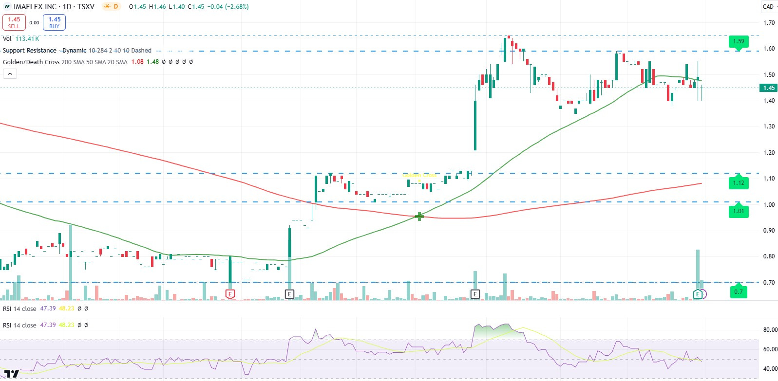Click the 1.45 BUY button
This screenshot has height=381, width=778.
click(x=54, y=22)
